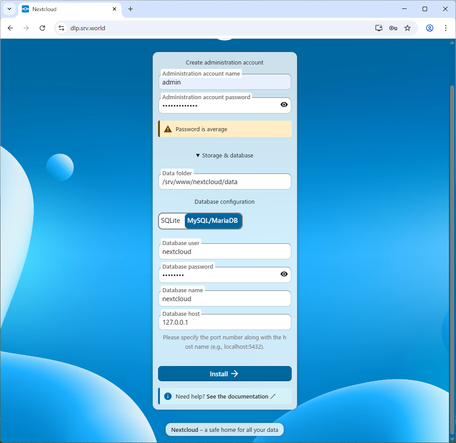Open the Chrome profile icon
The height and width of the screenshot is (443, 456).
tap(430, 28)
